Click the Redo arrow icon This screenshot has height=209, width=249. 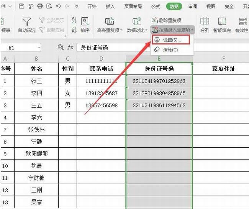pos(67,7)
